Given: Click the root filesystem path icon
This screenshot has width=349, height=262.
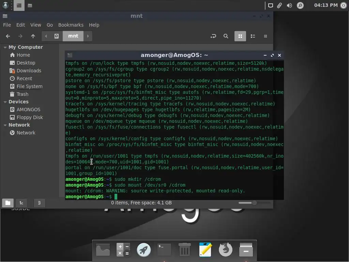Looking at the screenshot, I should pyautogui.click(x=57, y=36).
